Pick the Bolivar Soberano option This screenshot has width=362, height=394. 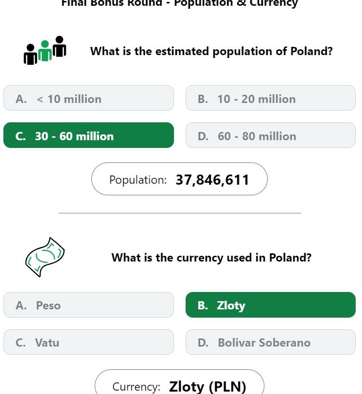pyautogui.click(x=271, y=342)
